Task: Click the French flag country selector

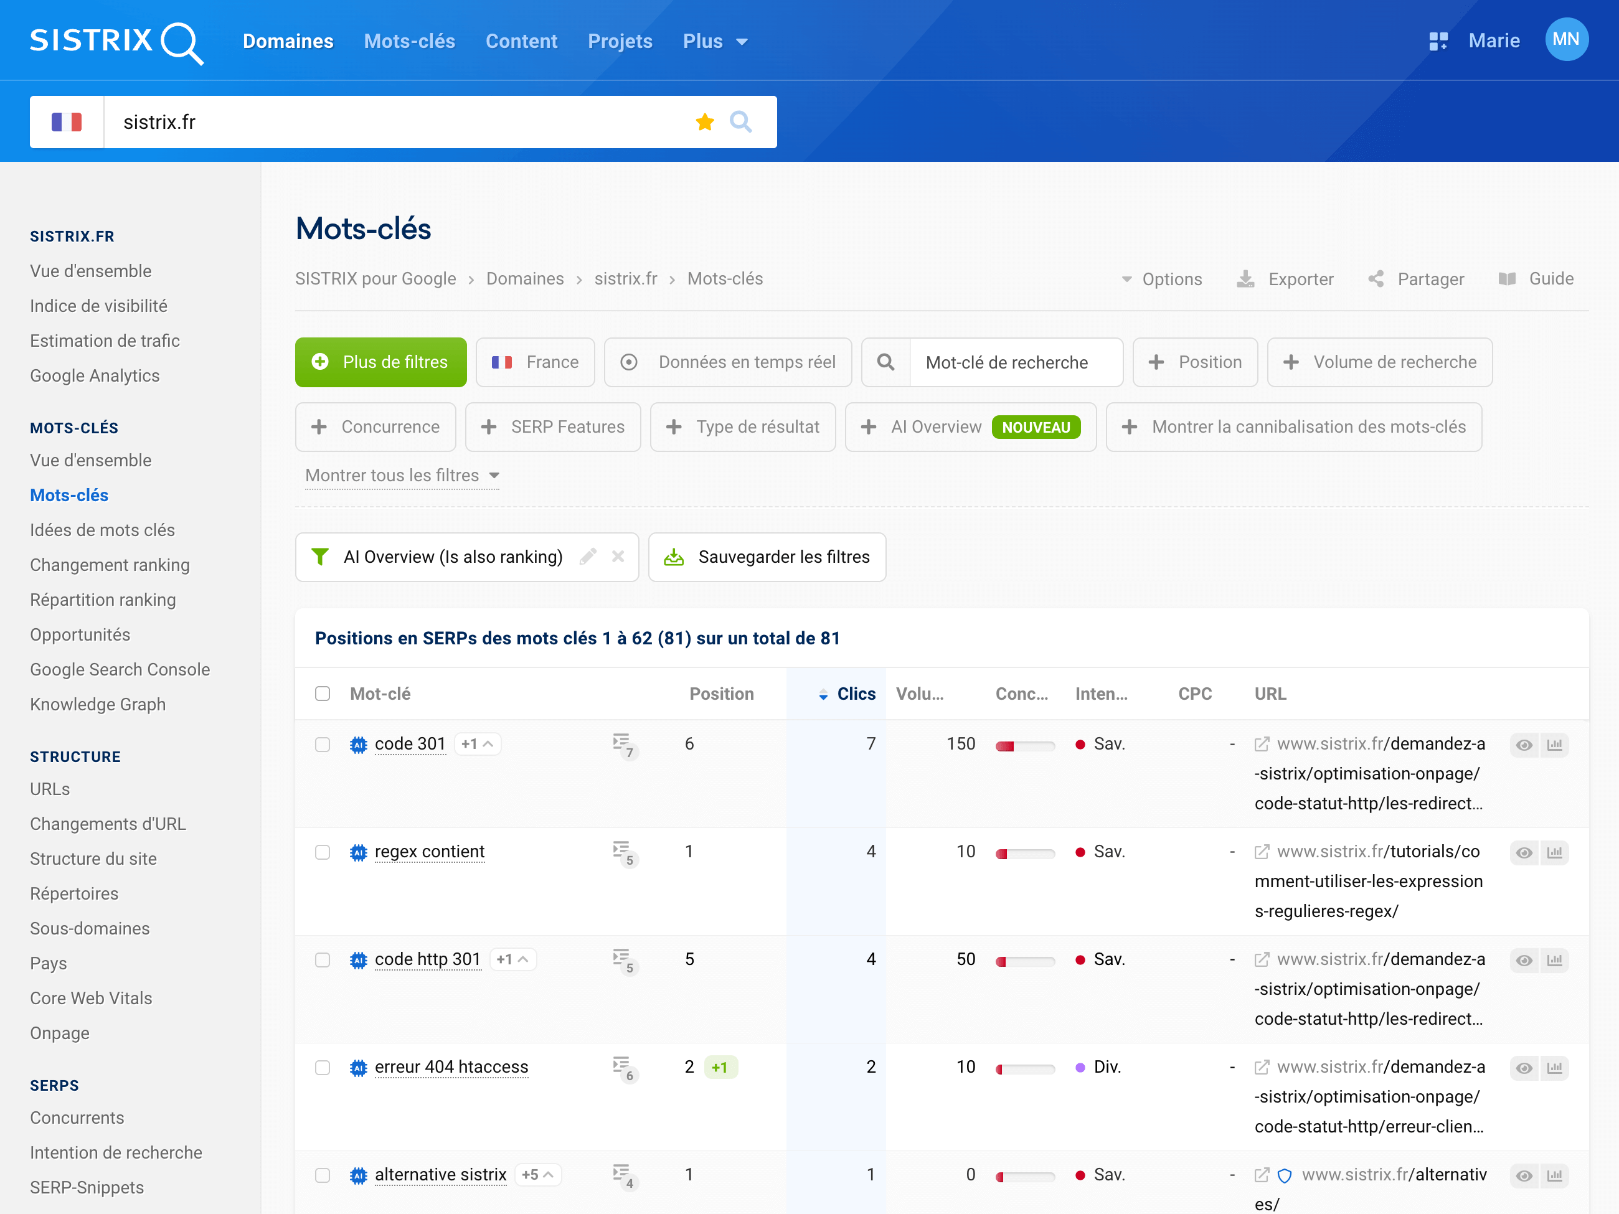Action: coord(67,121)
